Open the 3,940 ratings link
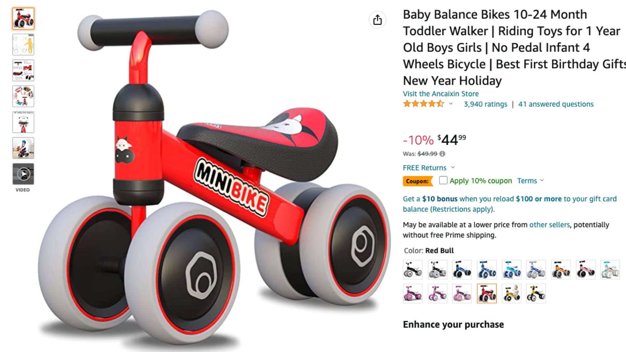This screenshot has width=626, height=352. click(x=485, y=104)
